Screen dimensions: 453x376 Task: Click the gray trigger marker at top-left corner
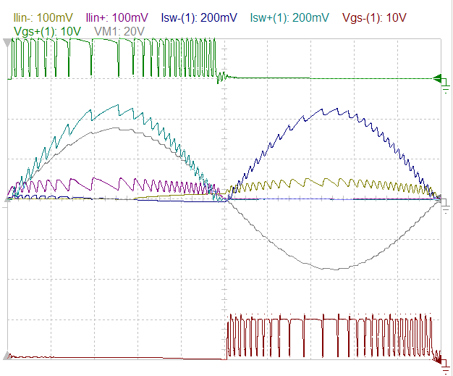[7, 43]
